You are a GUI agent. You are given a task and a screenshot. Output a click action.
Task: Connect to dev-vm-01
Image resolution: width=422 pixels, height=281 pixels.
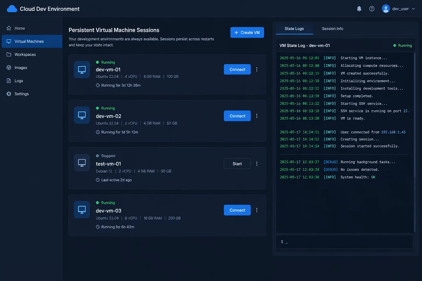pyautogui.click(x=237, y=69)
